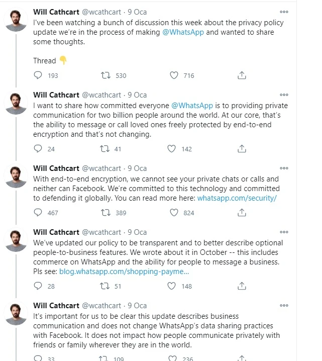Open more options on the two billion people tweet
This screenshot has width=322, height=361.
[x=284, y=95]
